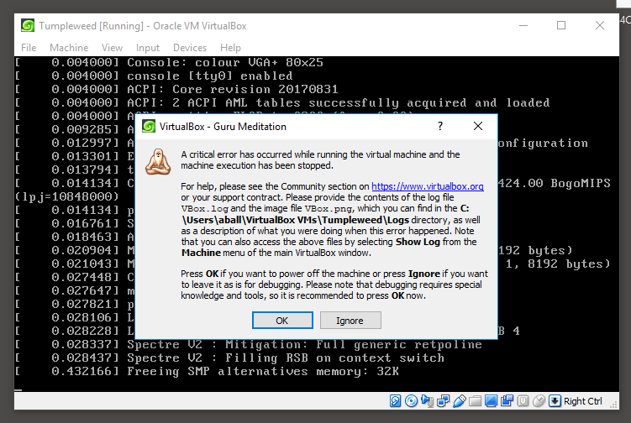Click the video capture status icon
Viewport: 631px width, 423px height.
[x=507, y=401]
